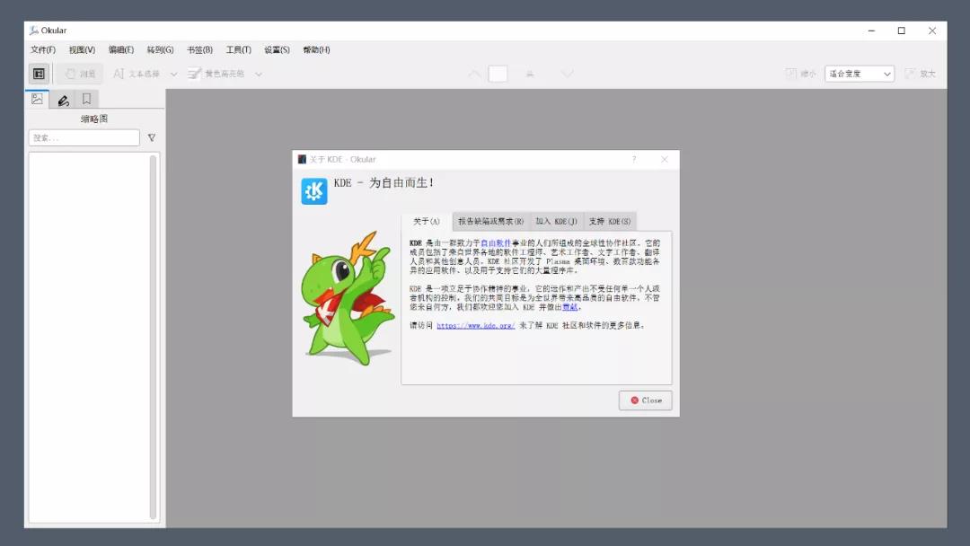Open the highlighter tool dropdown
The width and height of the screenshot is (970, 546).
tap(258, 74)
